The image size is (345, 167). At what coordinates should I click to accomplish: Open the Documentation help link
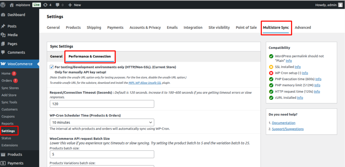(x=283, y=123)
